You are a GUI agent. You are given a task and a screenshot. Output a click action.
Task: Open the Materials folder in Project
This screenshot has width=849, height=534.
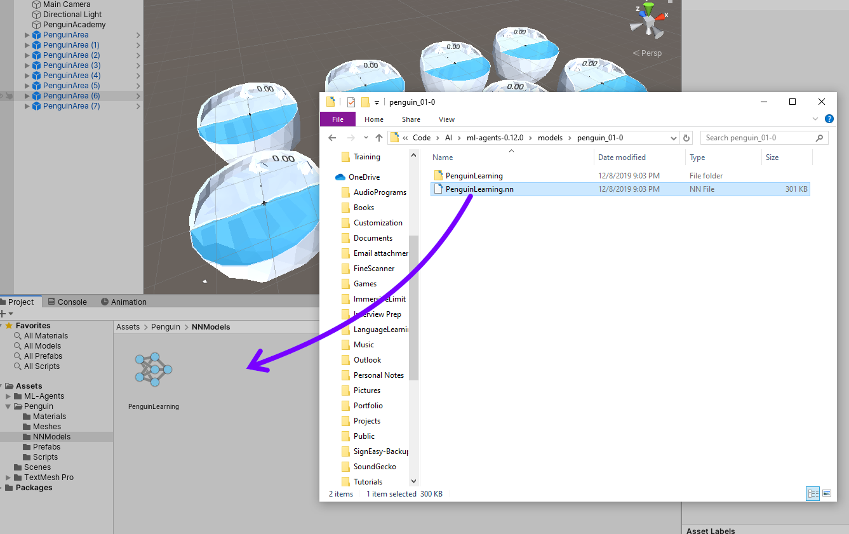click(x=50, y=417)
